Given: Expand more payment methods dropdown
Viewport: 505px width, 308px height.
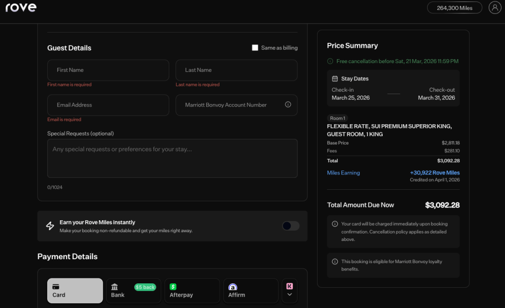Looking at the screenshot, I should (289, 290).
